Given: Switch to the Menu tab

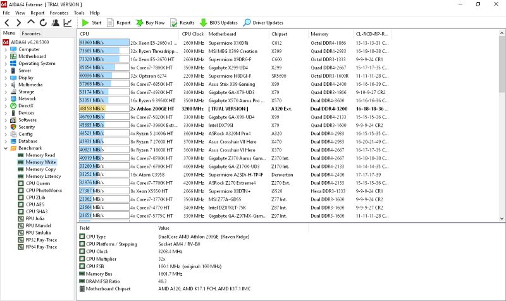Looking at the screenshot, I should pos(9,33).
